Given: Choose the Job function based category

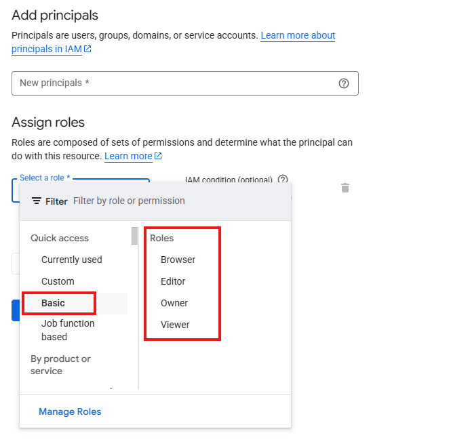Looking at the screenshot, I should point(68,330).
